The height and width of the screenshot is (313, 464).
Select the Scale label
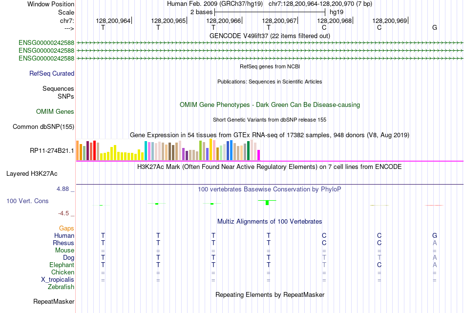(66, 12)
